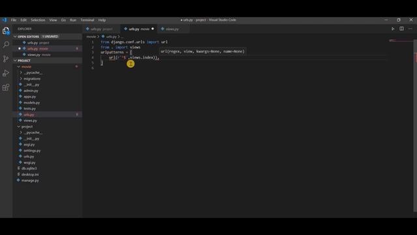Select views.py movie in Open Editors
This screenshot has height=235, width=417.
click(48, 55)
